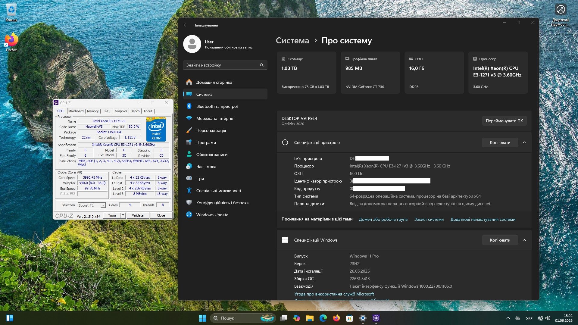Open Microsoft Store from taskbar
The image size is (578, 325).
350,318
